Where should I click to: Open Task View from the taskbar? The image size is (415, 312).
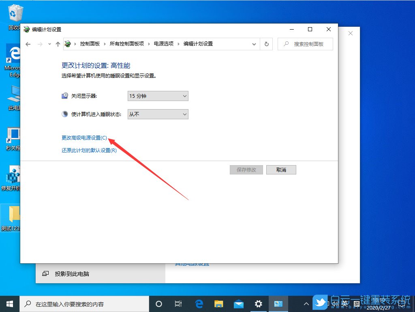click(178, 303)
